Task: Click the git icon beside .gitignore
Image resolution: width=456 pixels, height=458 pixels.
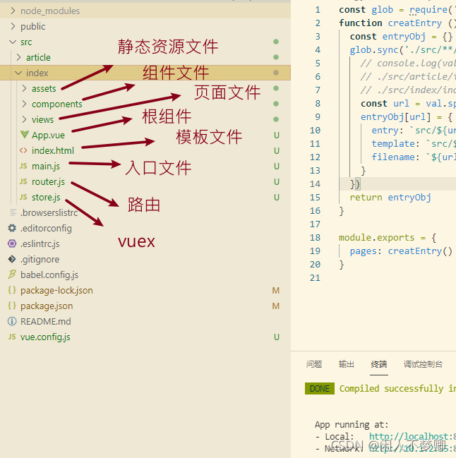Action: (x=12, y=259)
